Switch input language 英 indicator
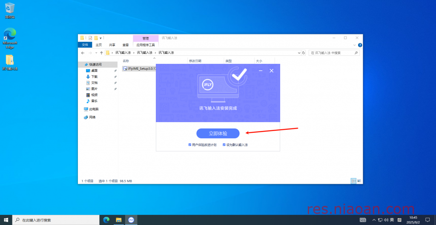 (392, 220)
